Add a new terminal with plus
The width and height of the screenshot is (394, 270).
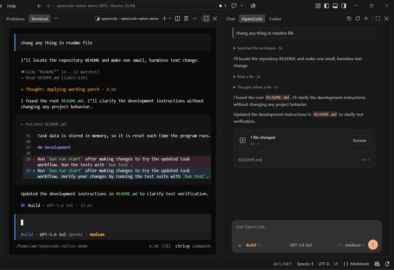[164, 18]
